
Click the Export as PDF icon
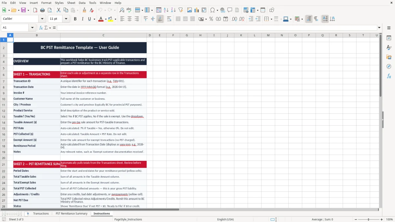coord(35,10)
